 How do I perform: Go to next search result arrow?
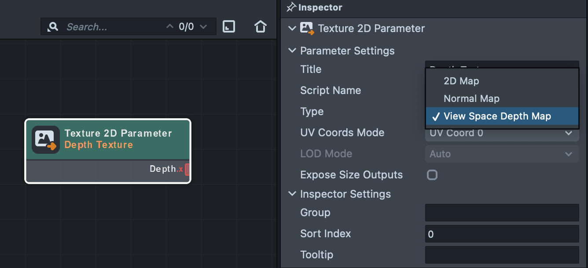(203, 27)
